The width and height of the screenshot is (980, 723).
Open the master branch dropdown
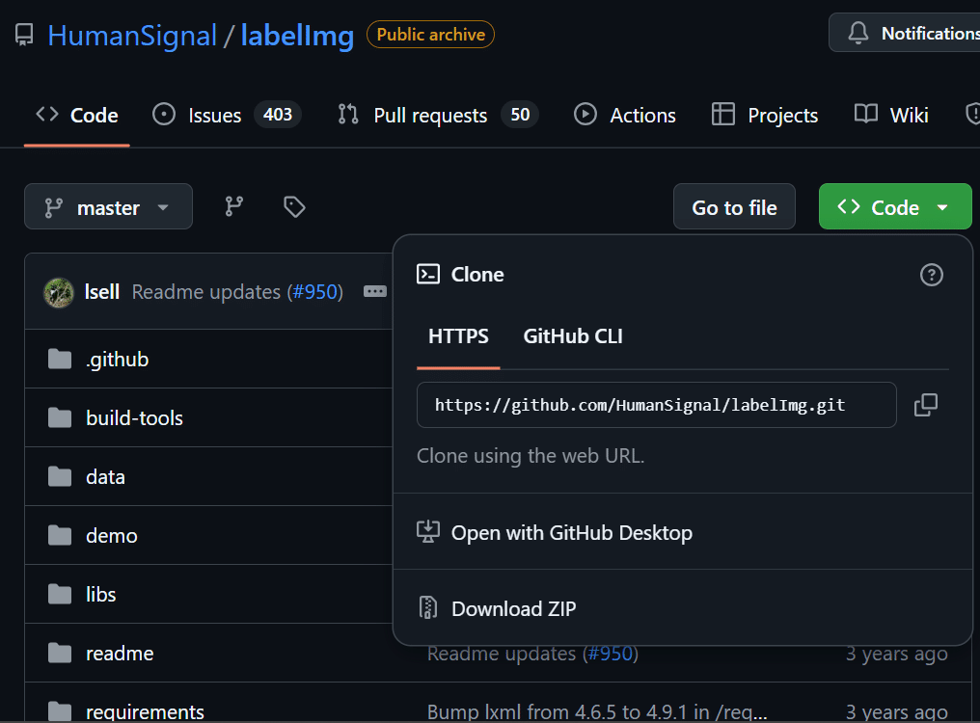pyautogui.click(x=108, y=206)
